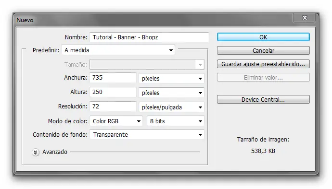This screenshot has width=332, height=189.
Task: Click the Predefinir label
Action: coord(46,50)
